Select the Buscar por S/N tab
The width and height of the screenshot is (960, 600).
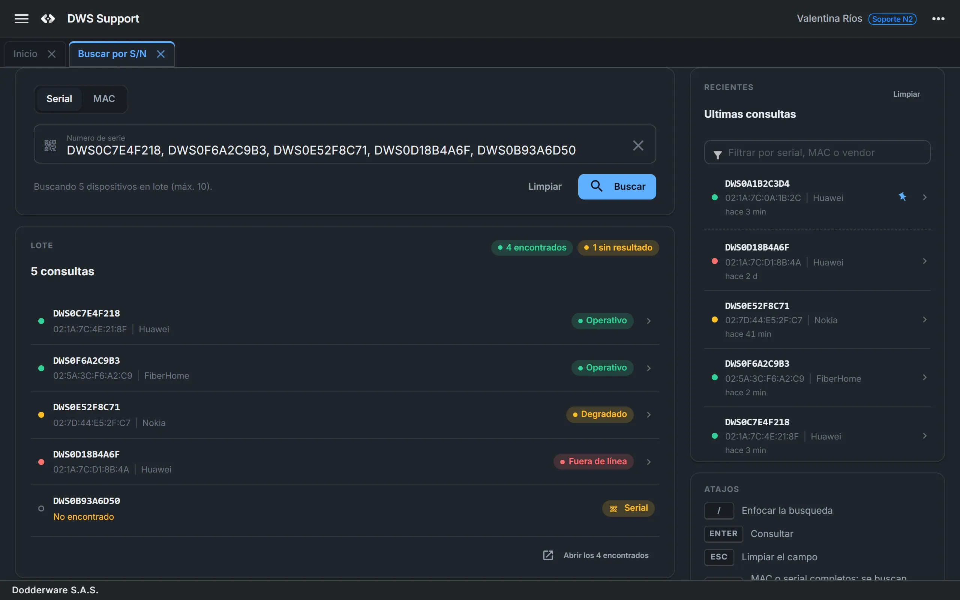112,54
